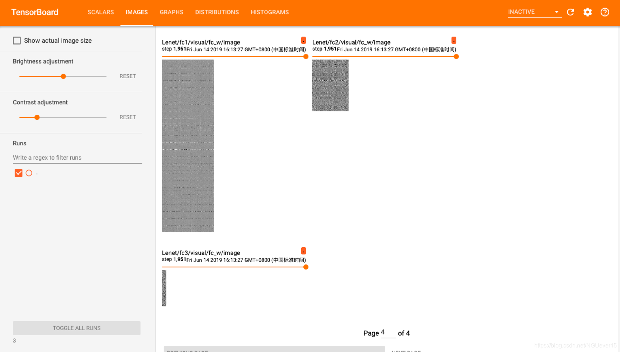Open the help question mark icon
The width and height of the screenshot is (620, 352).
(x=605, y=12)
